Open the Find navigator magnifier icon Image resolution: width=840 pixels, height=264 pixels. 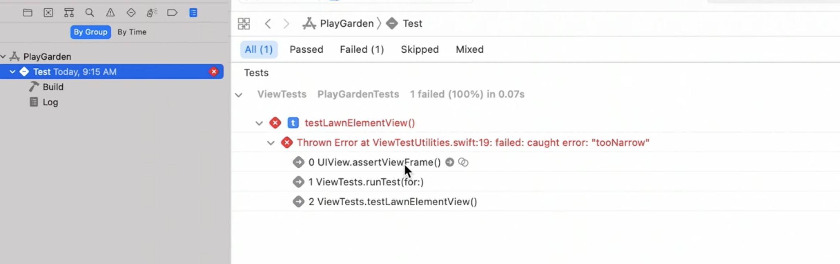coord(89,13)
